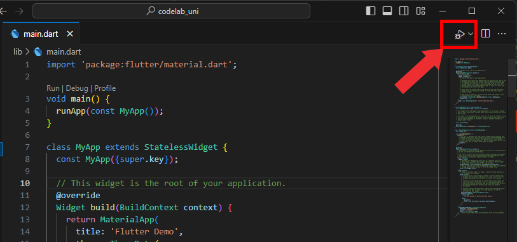
Task: Click the MaterialApp constructor call
Action: pos(127,220)
